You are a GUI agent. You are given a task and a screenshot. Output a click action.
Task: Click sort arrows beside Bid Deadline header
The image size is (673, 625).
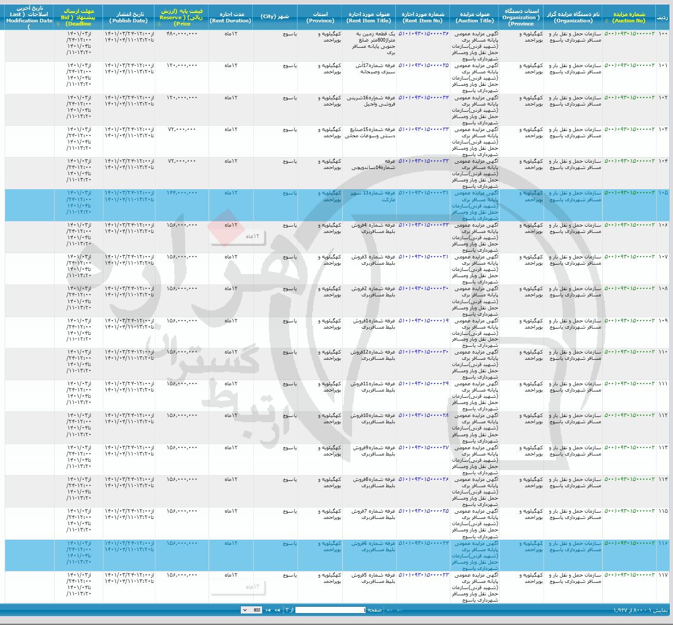(x=58, y=24)
